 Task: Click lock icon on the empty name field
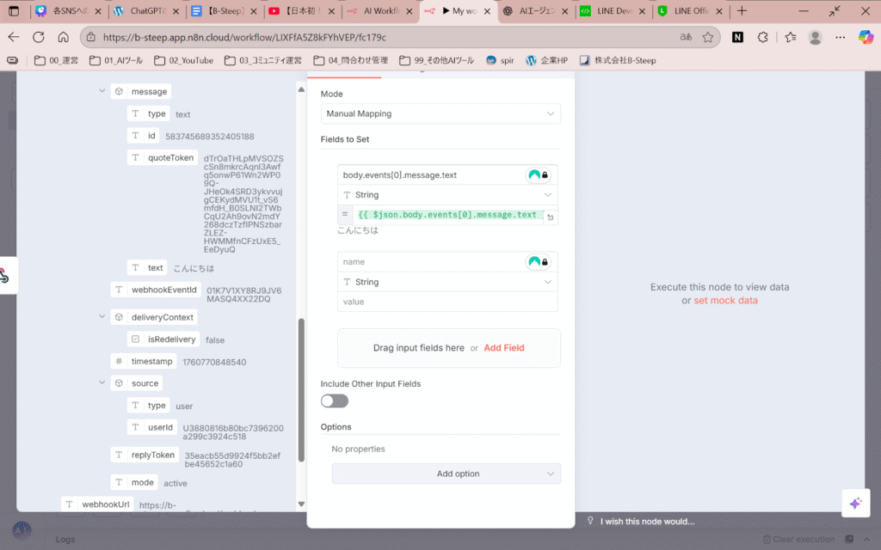(x=545, y=262)
